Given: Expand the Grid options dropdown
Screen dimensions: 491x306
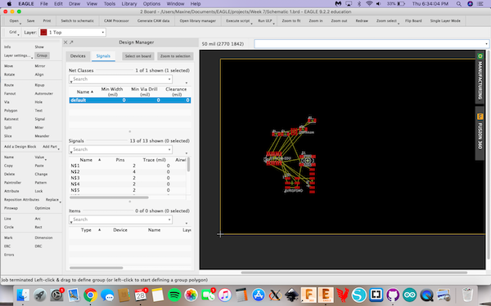Looking at the screenshot, I should [x=13, y=32].
